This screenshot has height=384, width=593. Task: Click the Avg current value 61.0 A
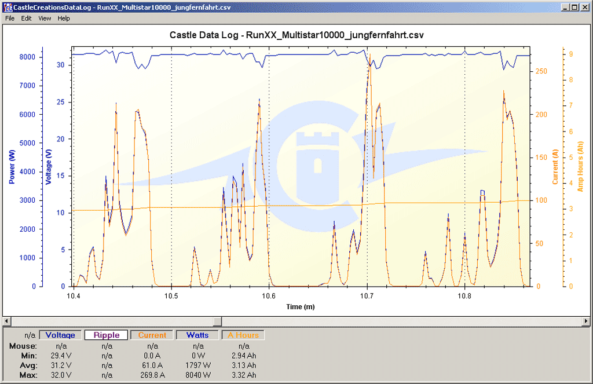point(152,365)
